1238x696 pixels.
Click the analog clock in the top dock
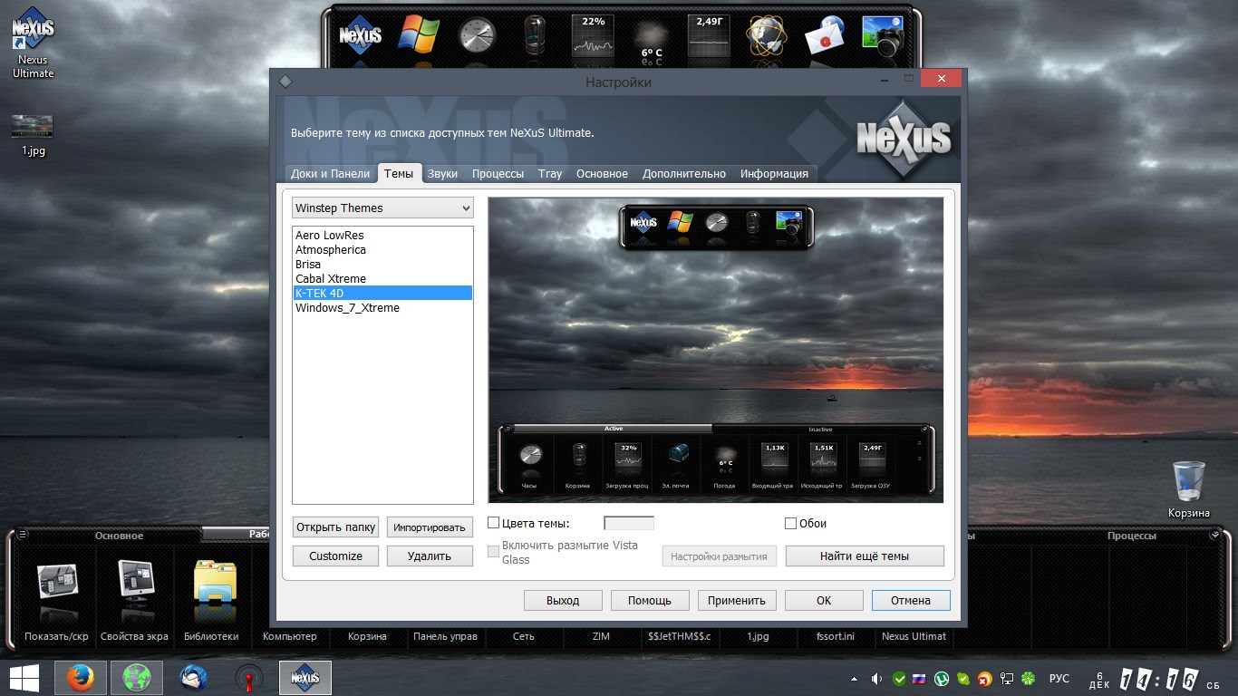point(478,36)
